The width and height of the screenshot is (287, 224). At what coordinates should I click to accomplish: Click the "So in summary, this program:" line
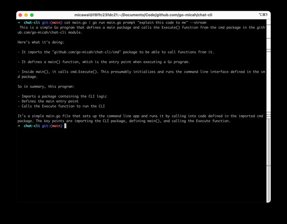[x=46, y=86]
